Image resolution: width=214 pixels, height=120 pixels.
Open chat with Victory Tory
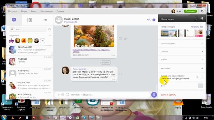[30, 85]
